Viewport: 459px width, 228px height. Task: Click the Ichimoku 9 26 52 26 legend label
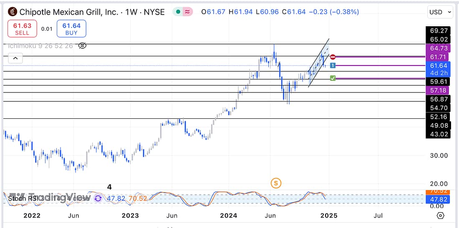coord(40,46)
